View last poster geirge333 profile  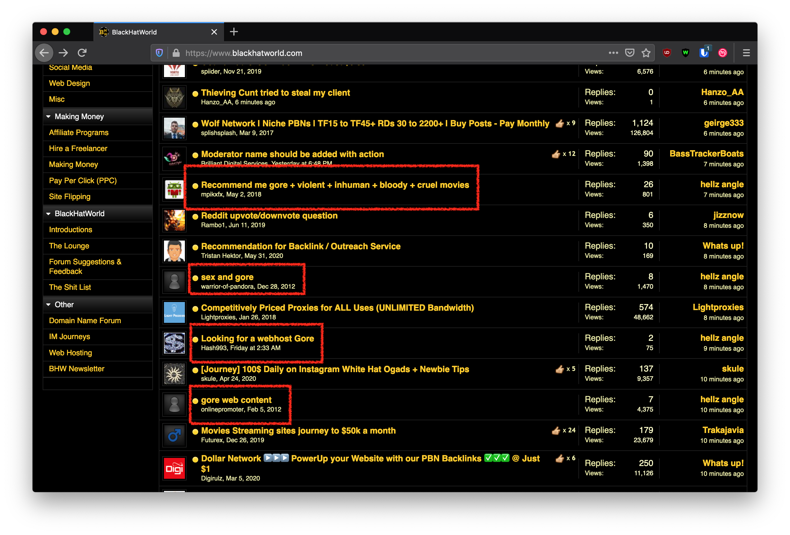pyautogui.click(x=723, y=123)
